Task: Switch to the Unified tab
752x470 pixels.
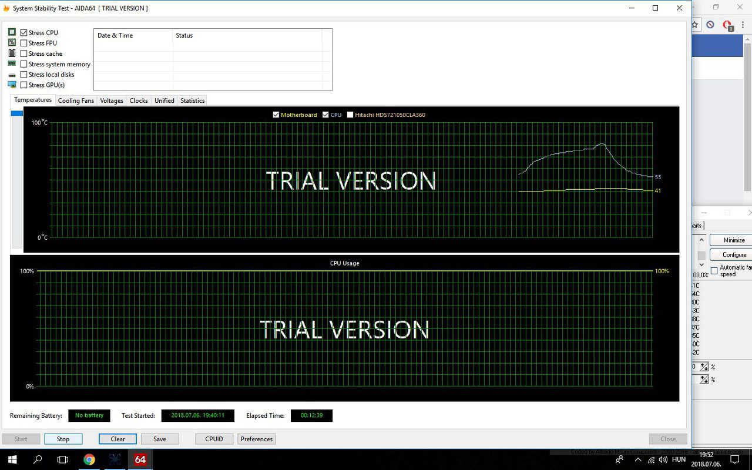Action: (164, 100)
